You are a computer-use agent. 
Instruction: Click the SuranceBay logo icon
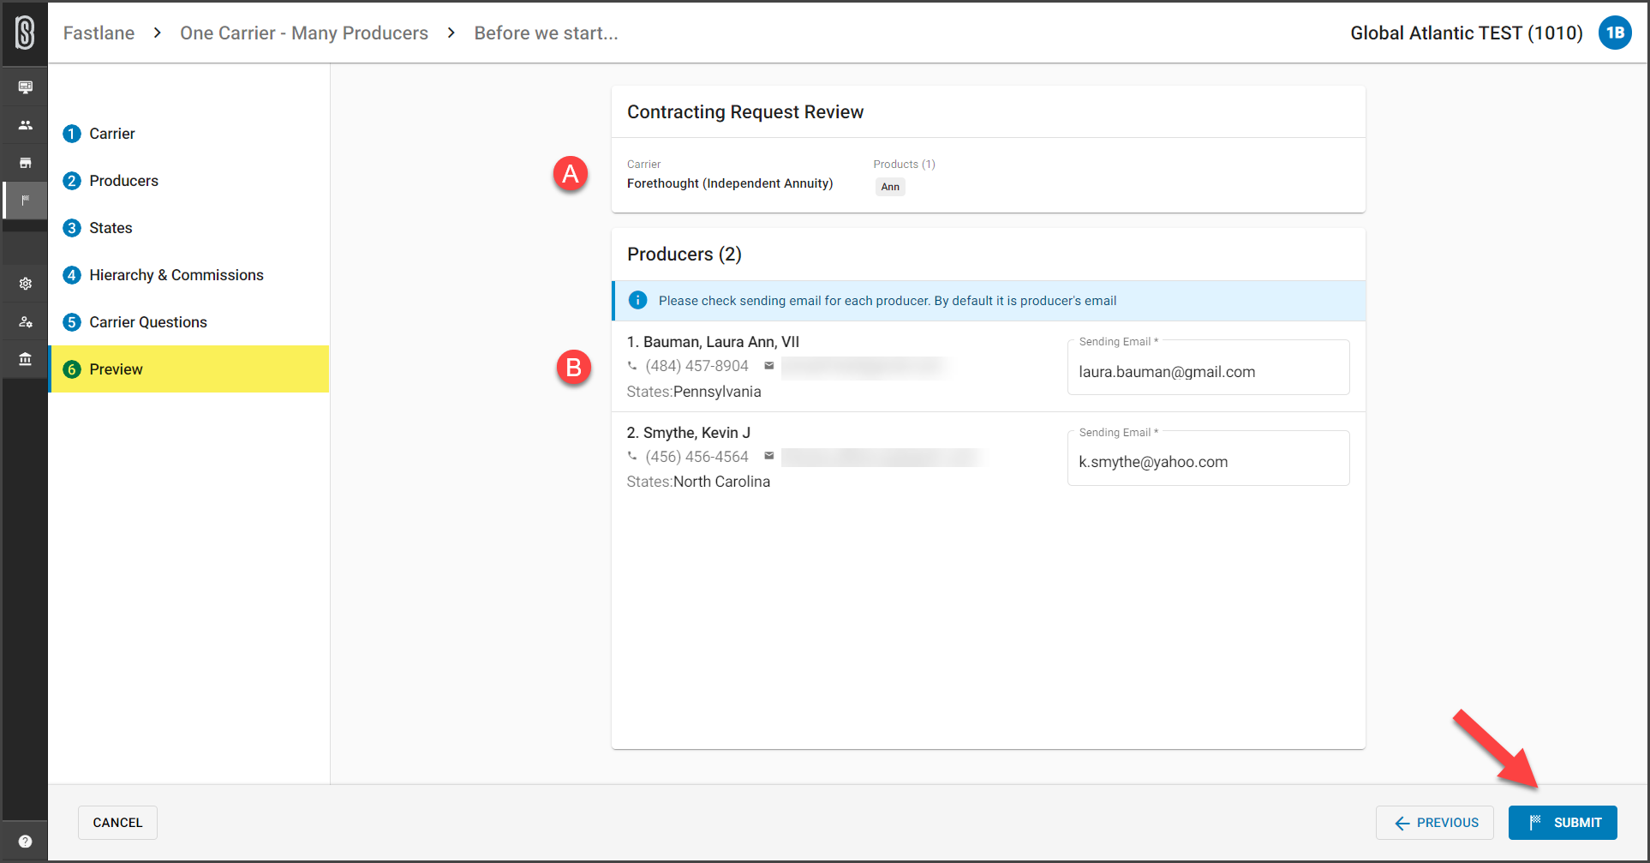pyautogui.click(x=25, y=33)
